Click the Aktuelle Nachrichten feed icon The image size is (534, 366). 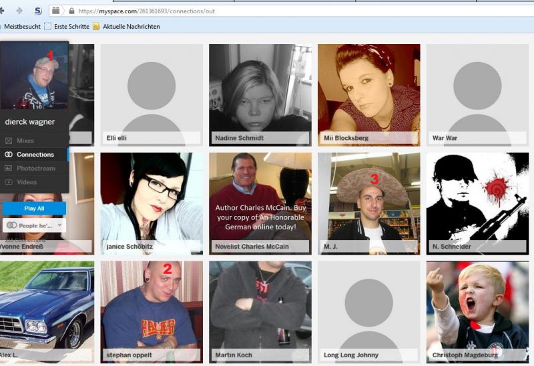pyautogui.click(x=96, y=26)
